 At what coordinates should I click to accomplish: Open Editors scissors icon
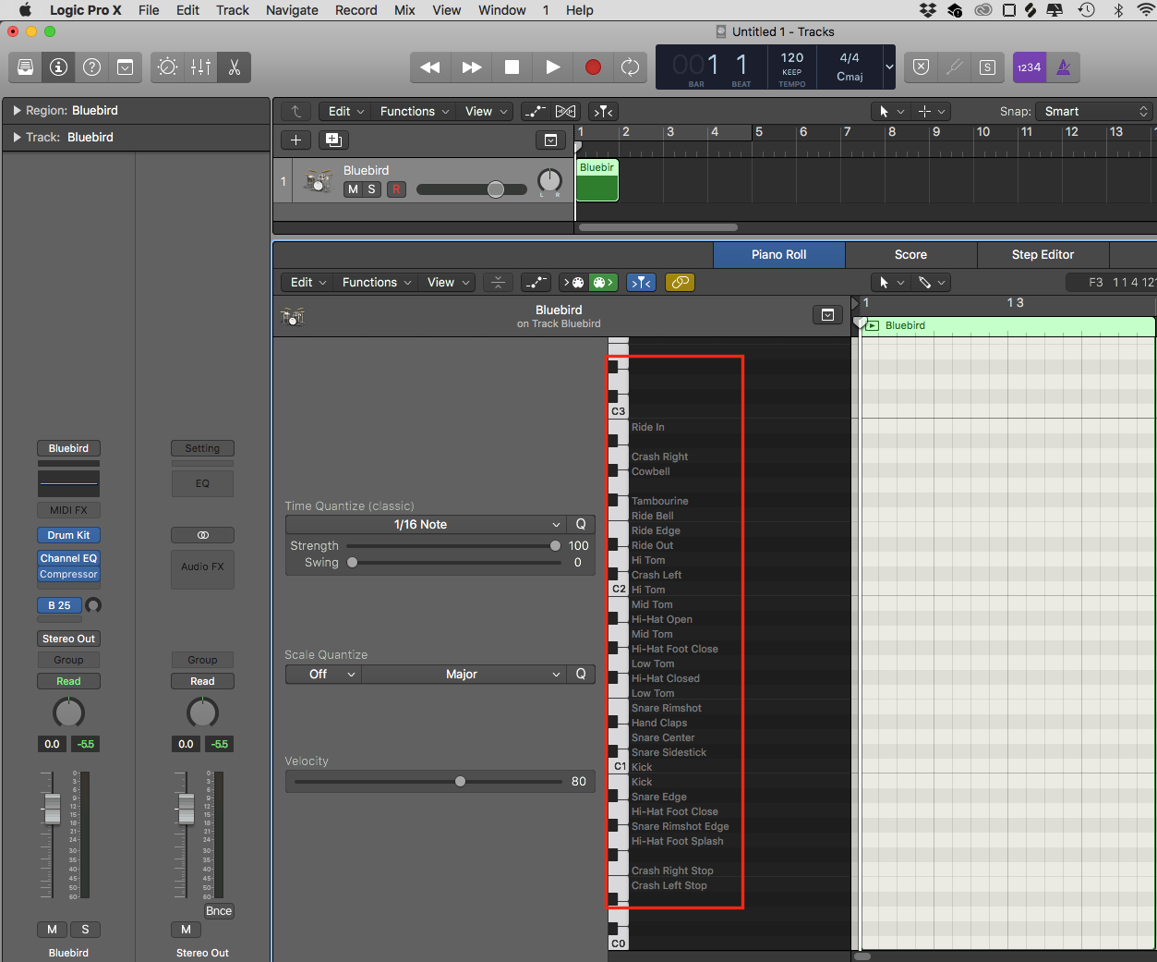tap(234, 67)
